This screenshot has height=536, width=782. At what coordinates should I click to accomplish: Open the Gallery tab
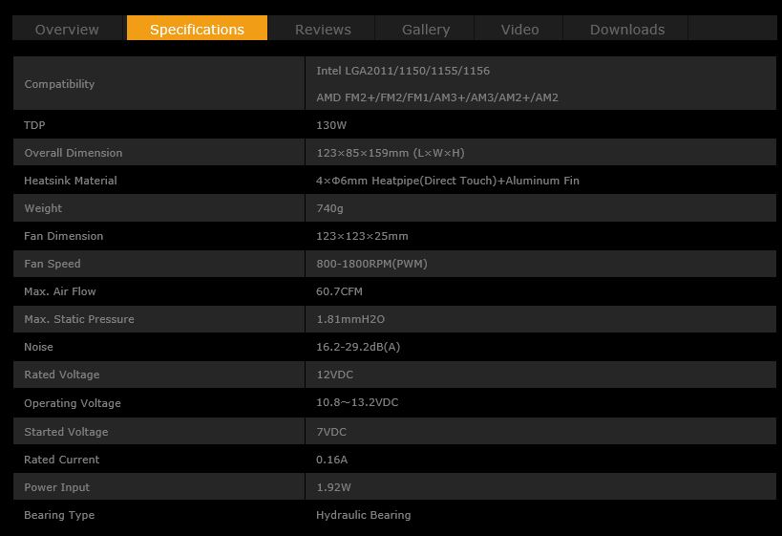point(426,29)
